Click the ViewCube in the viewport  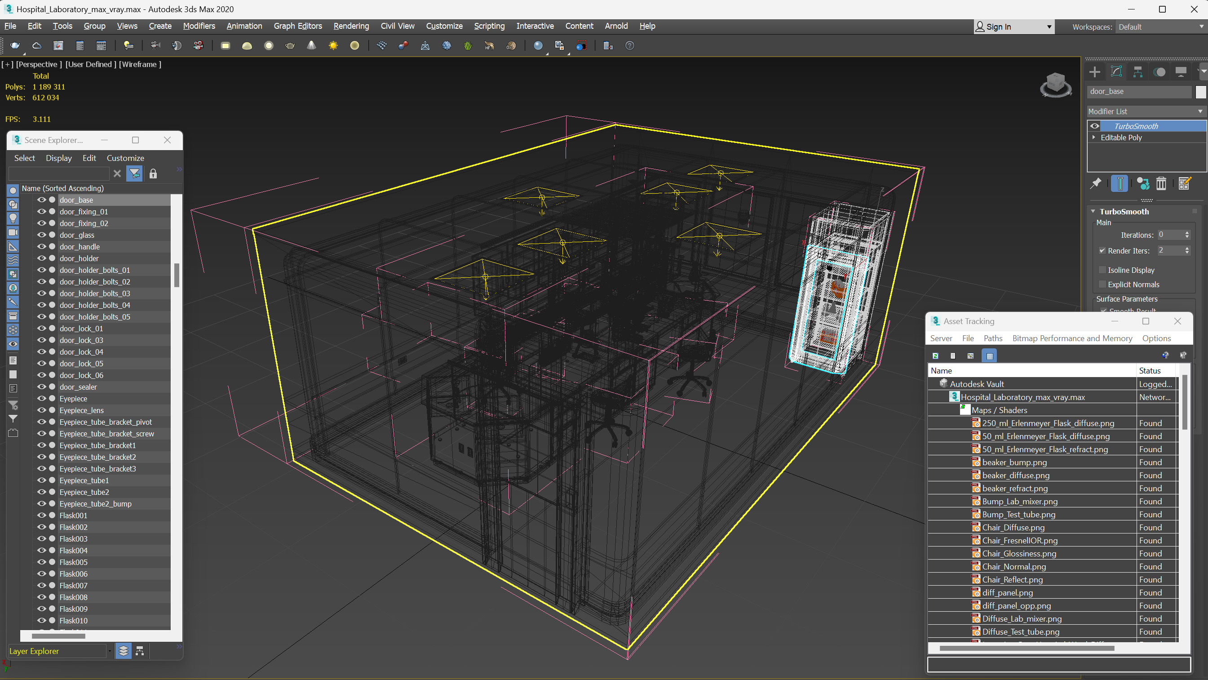click(1056, 84)
